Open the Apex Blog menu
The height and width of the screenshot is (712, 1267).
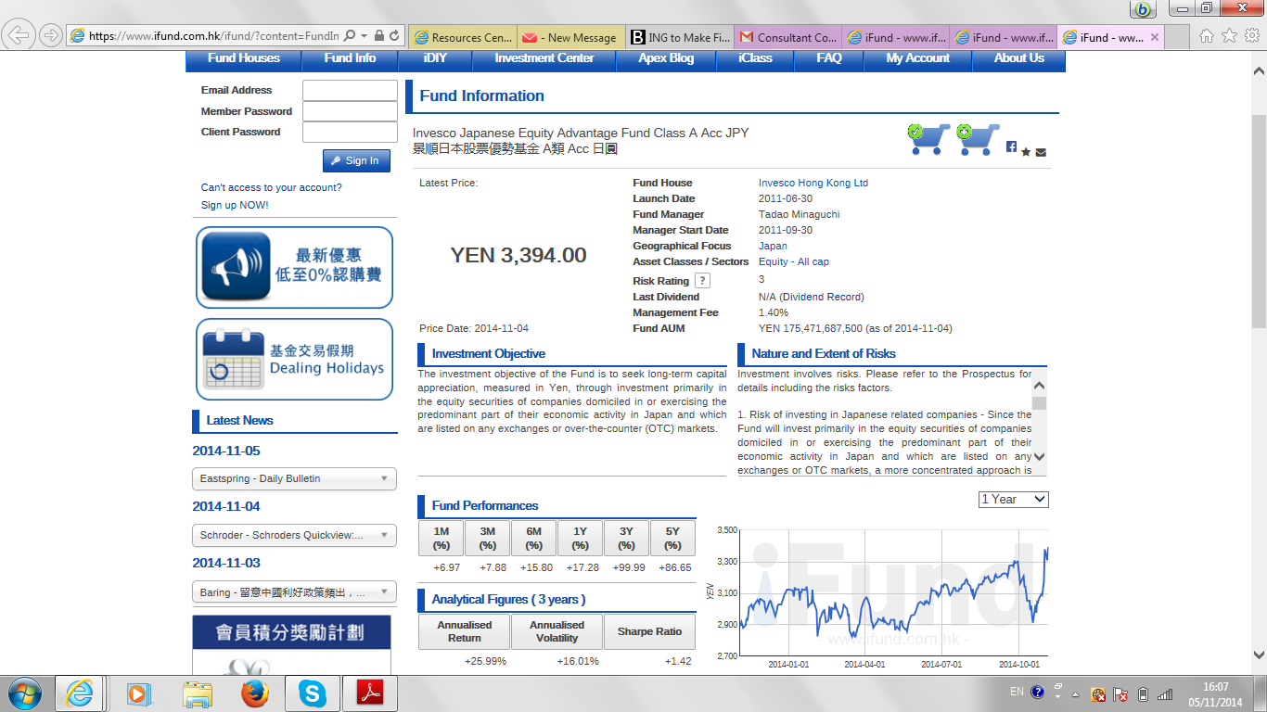coord(666,58)
